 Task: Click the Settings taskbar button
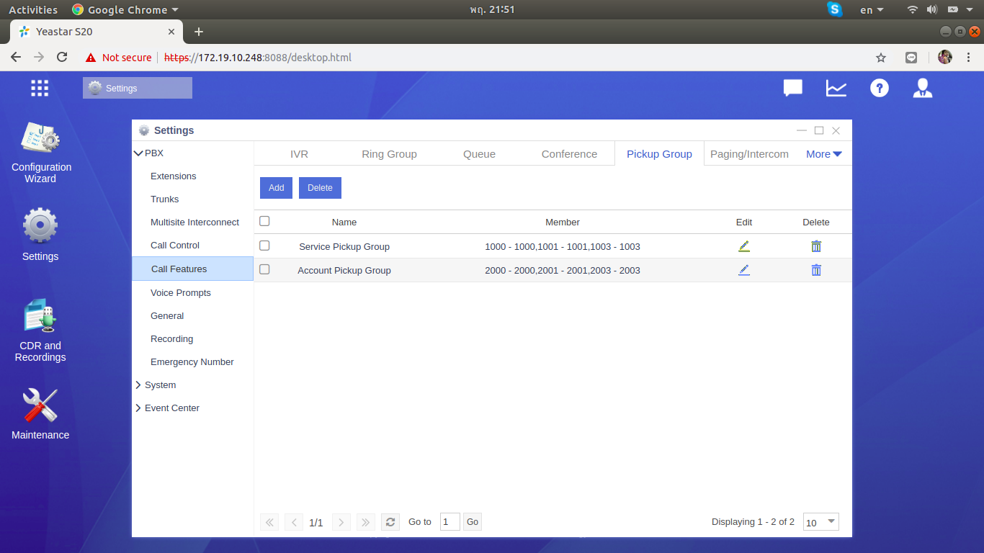[138, 88]
